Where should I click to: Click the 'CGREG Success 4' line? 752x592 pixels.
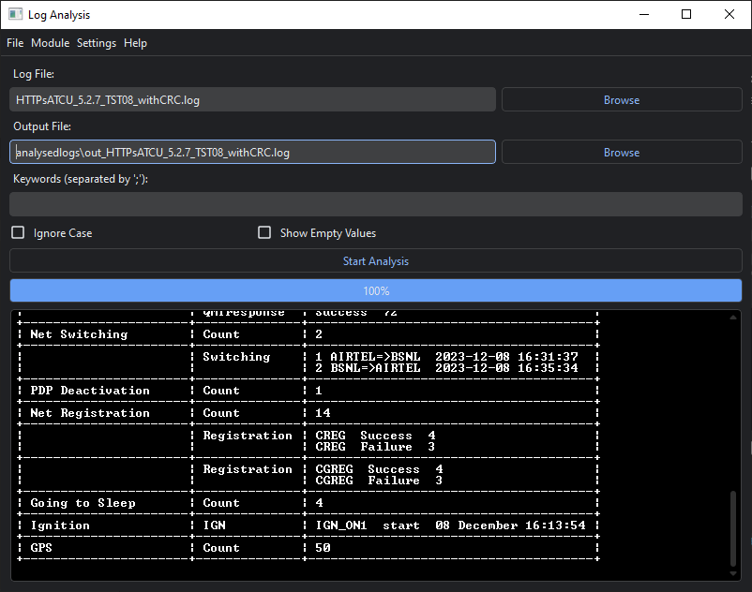[379, 469]
